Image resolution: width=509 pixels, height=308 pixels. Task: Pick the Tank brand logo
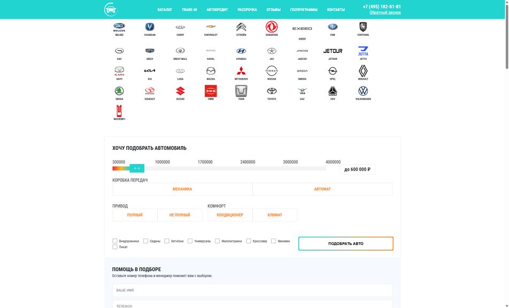241,91
